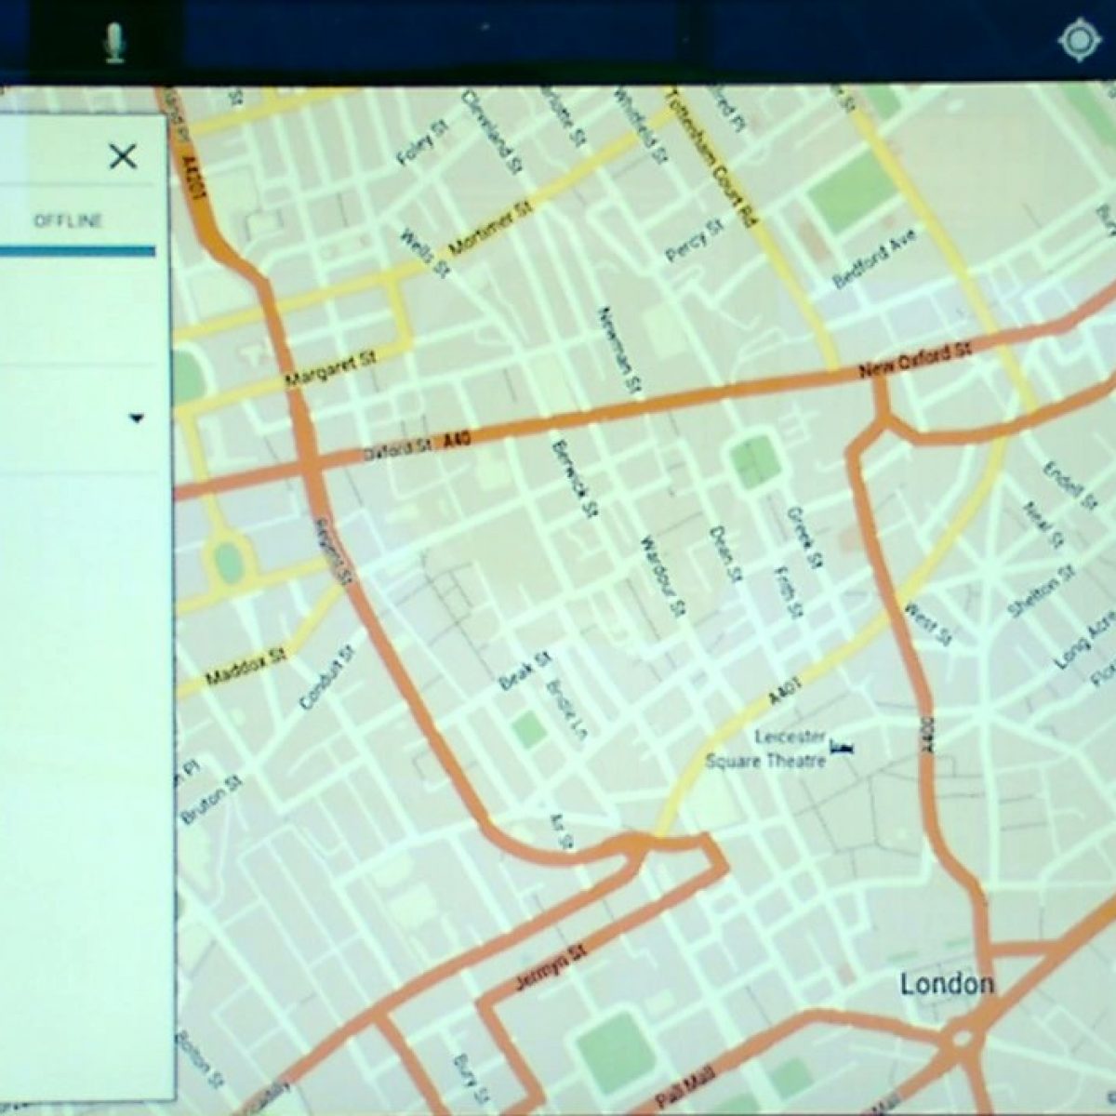
Task: Select the Wardour St label
Action: 662,577
